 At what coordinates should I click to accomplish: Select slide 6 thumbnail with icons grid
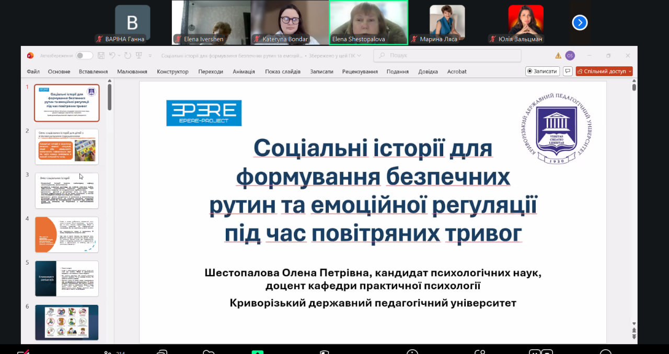tap(66, 322)
